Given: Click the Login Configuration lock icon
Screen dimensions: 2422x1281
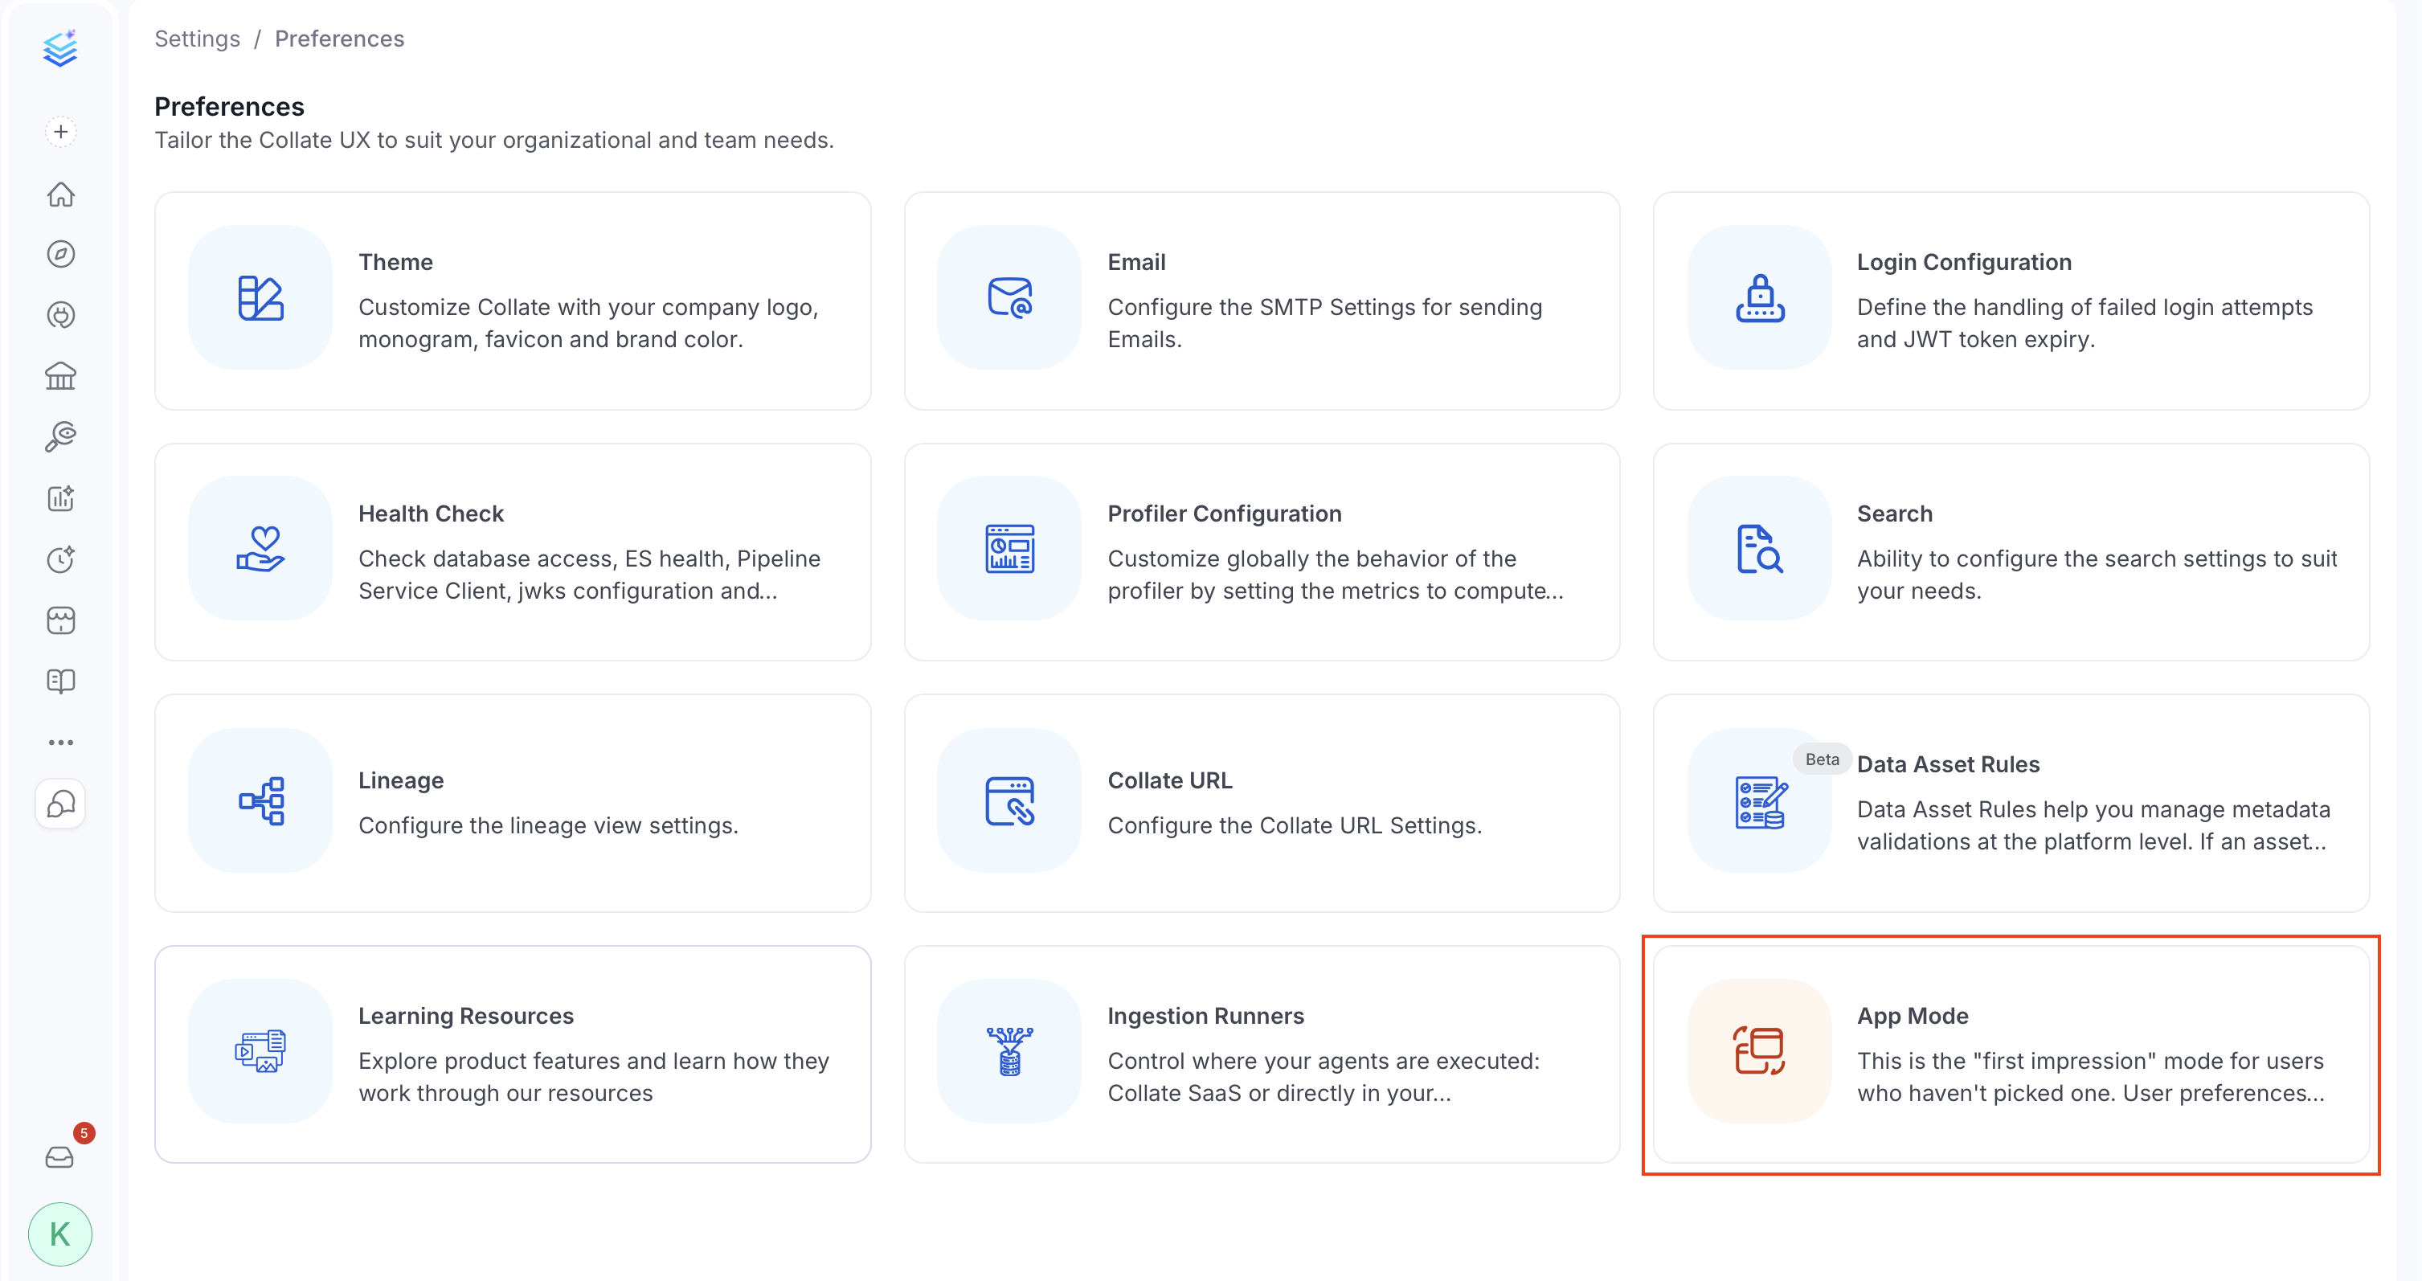Looking at the screenshot, I should tap(1759, 297).
